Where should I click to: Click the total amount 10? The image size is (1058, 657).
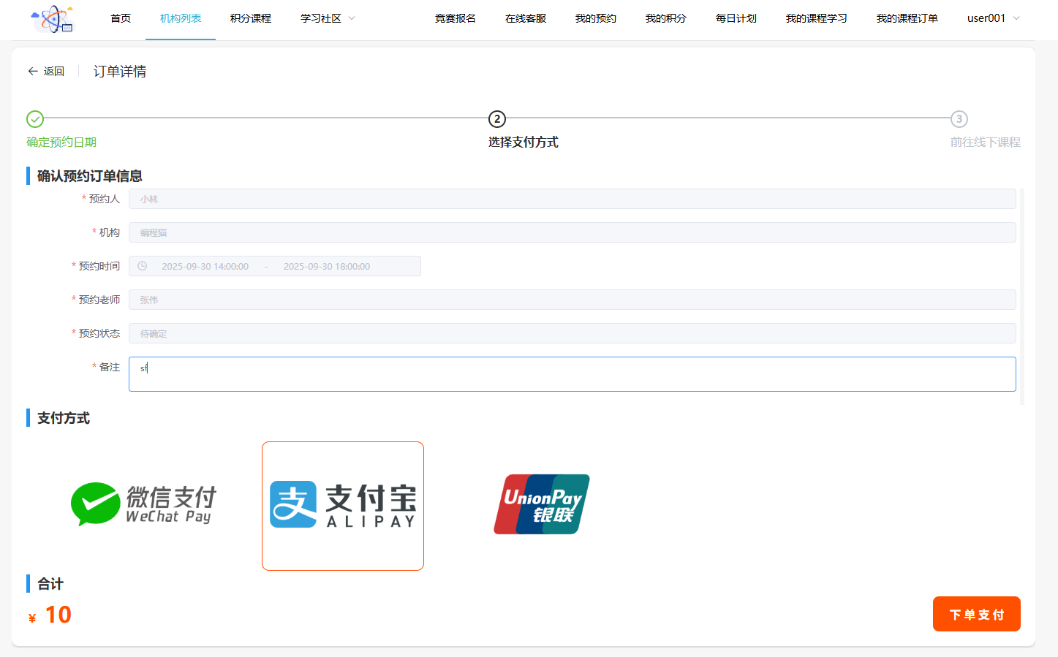(x=58, y=615)
